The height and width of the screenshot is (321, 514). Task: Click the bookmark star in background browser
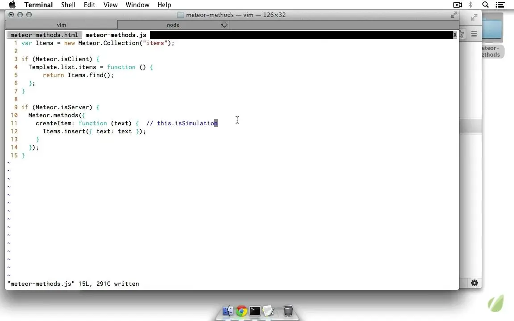461,34
